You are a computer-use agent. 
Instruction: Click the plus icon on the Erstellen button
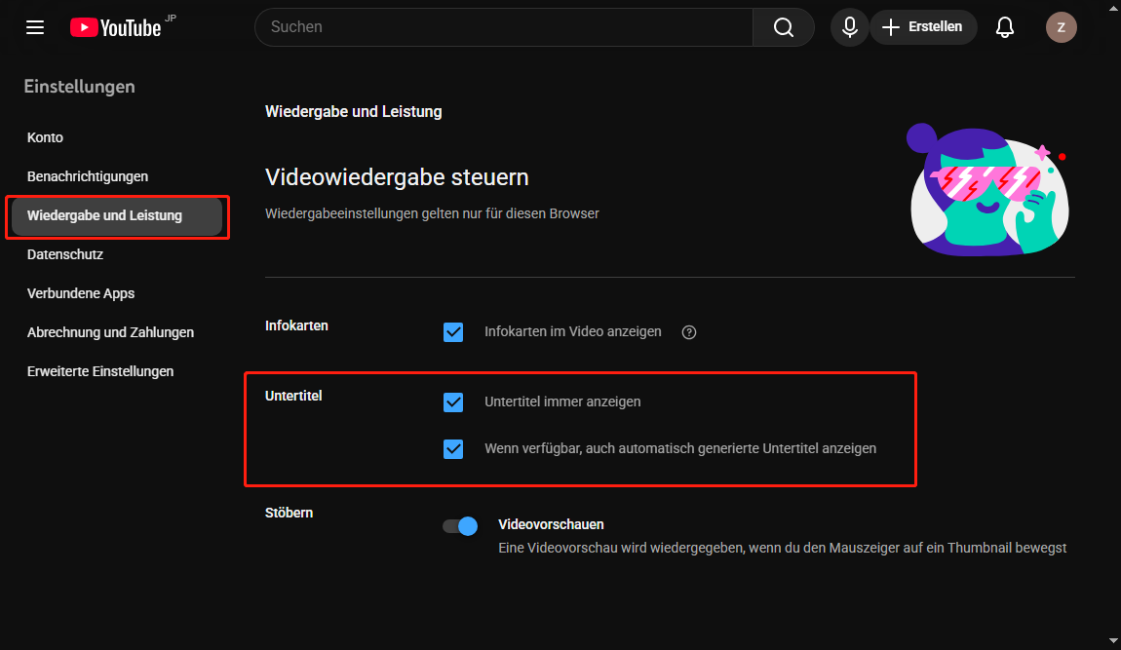890,26
